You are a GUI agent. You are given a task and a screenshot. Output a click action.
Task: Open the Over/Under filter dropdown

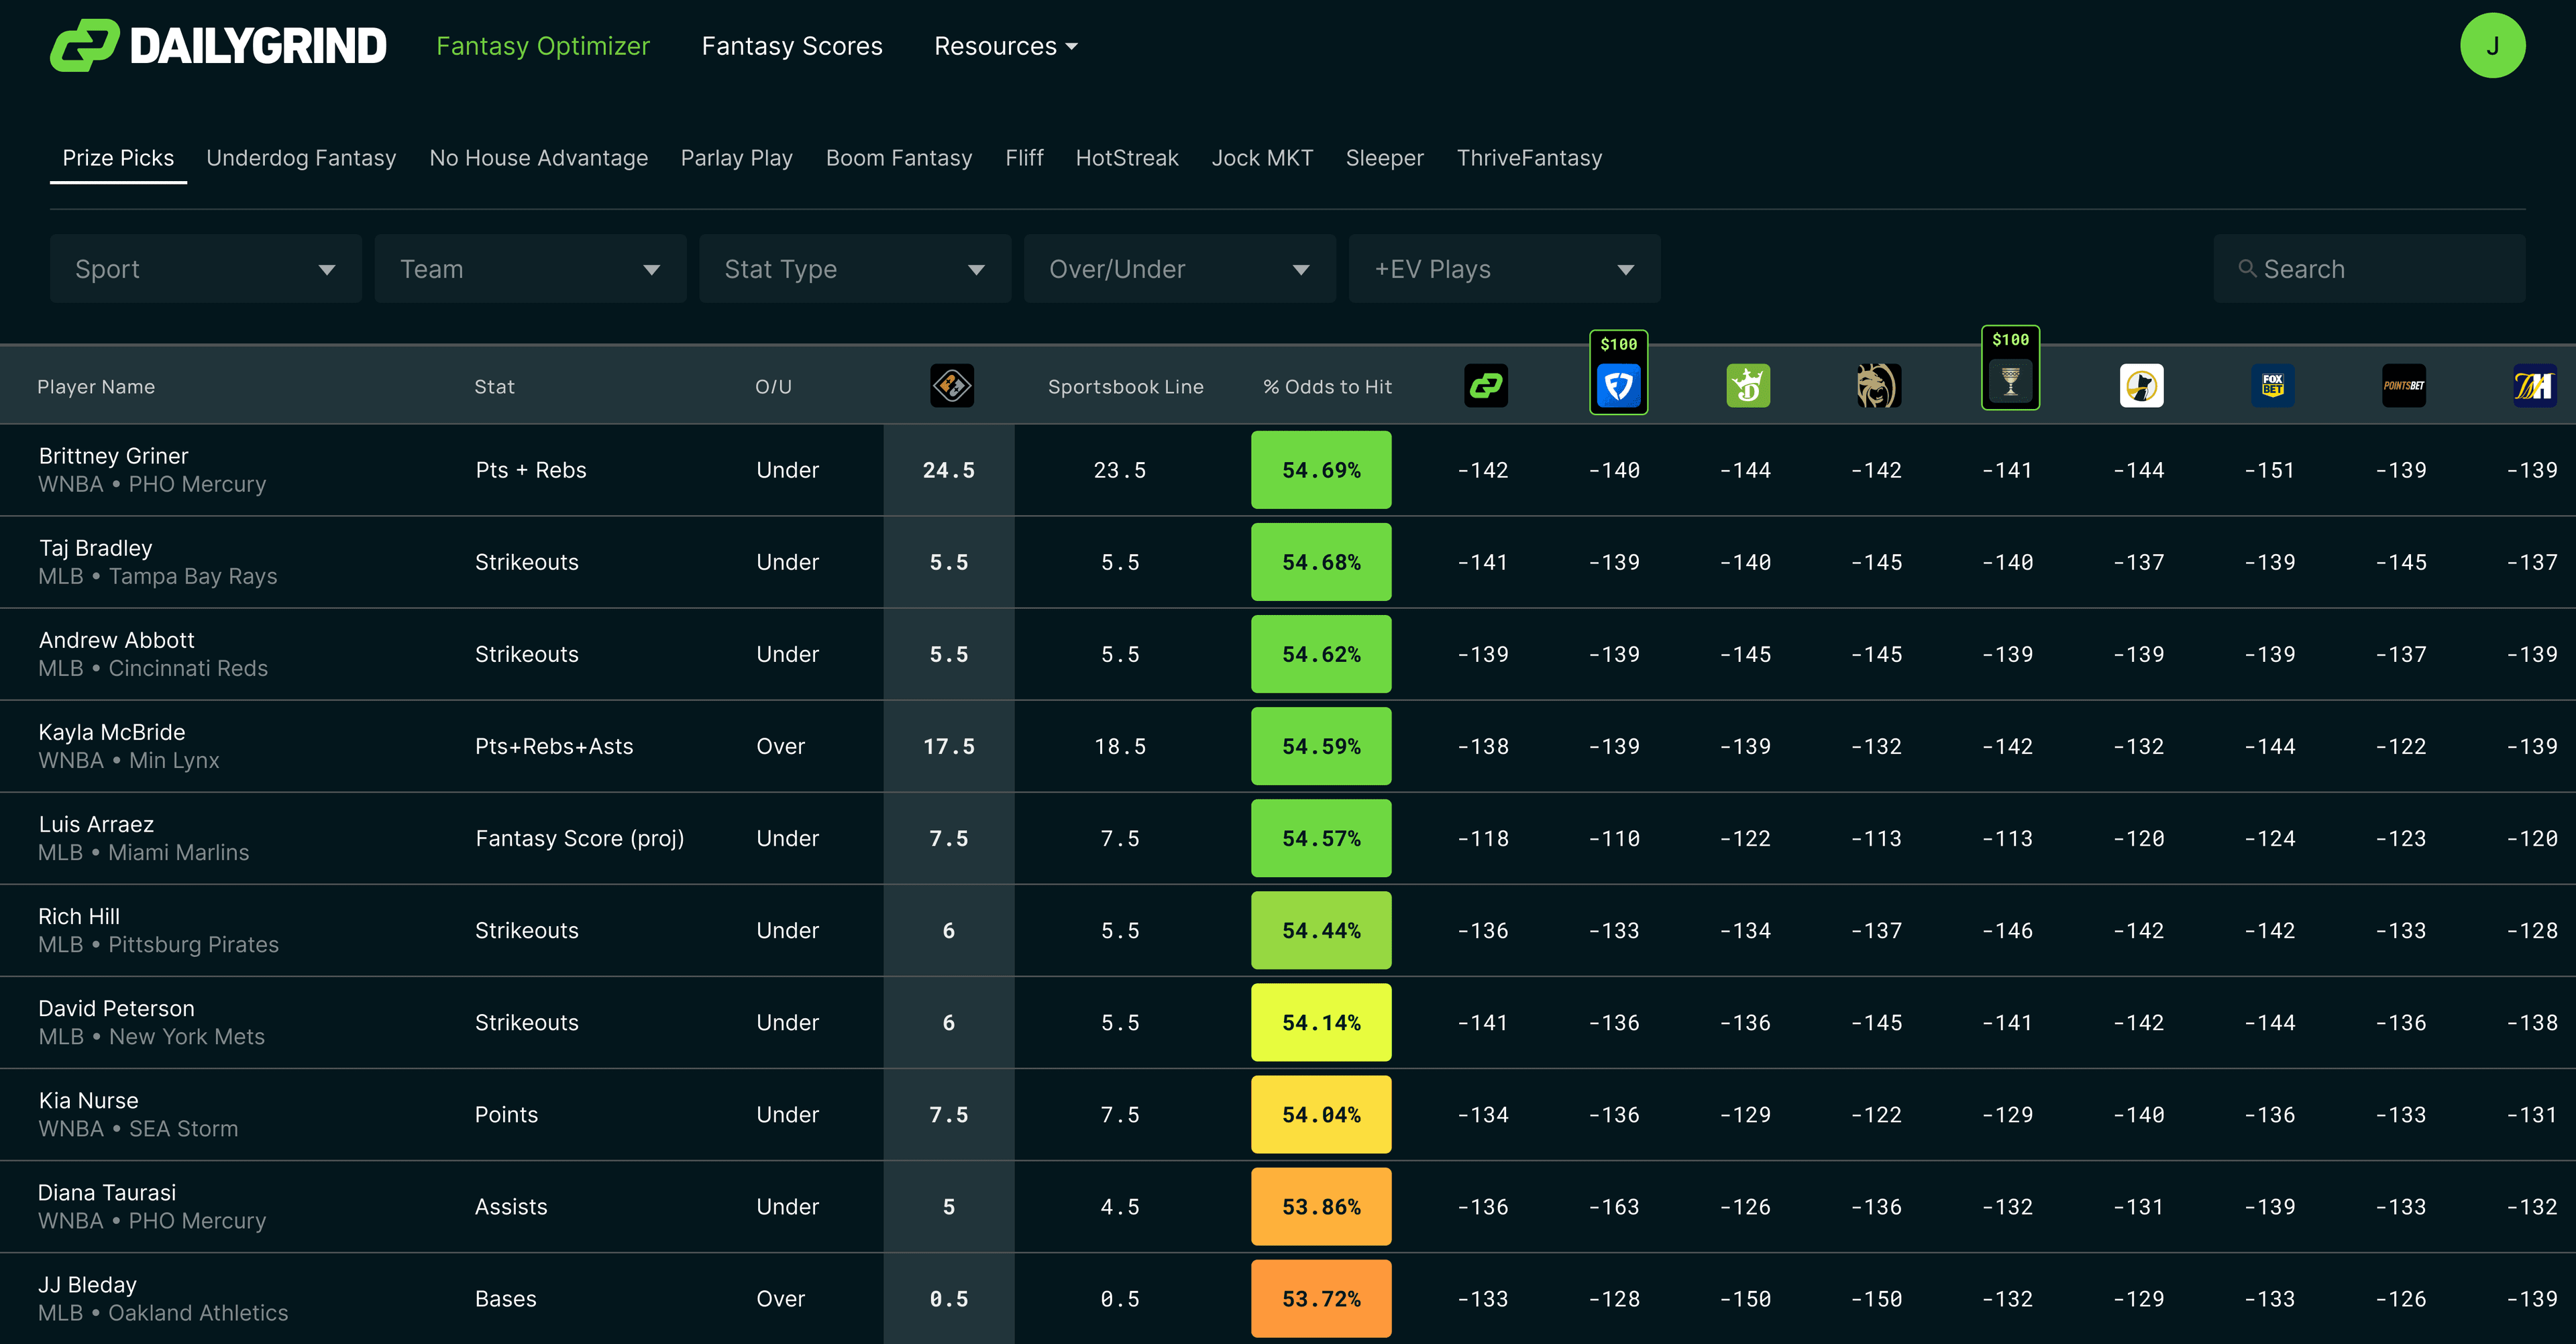pos(1179,269)
